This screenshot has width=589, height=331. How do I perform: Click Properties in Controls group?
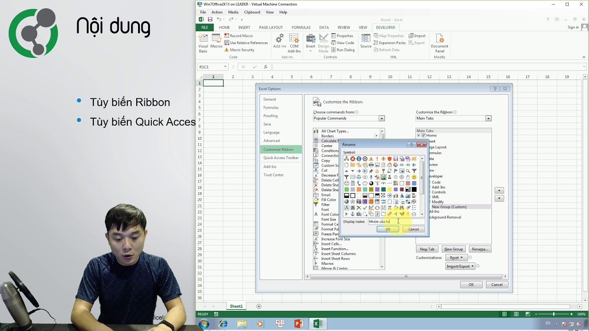tap(342, 36)
